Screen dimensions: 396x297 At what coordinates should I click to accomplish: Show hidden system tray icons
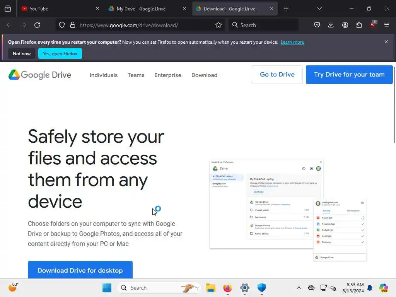299,288
